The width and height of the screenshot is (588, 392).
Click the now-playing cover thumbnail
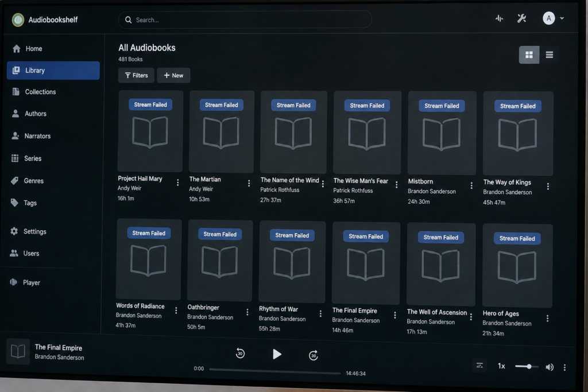pyautogui.click(x=18, y=351)
